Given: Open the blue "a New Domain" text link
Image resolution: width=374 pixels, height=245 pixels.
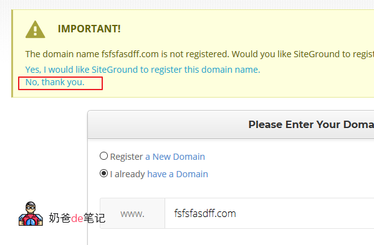Looking at the screenshot, I should (175, 157).
